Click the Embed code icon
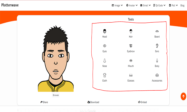Screen dimensions: 187x112 pyautogui.click(x=139, y=102)
